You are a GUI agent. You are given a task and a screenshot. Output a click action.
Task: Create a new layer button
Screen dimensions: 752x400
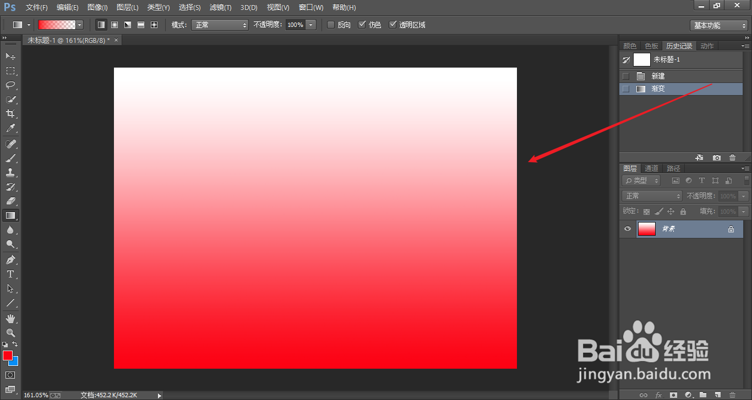(717, 395)
